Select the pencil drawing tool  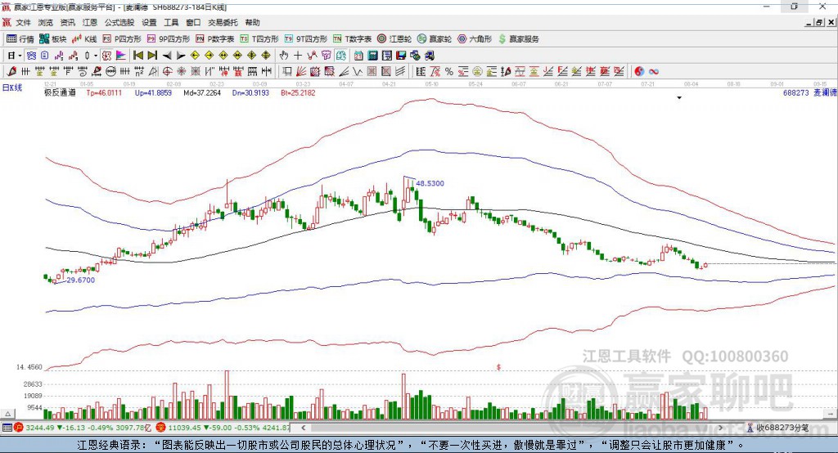(x=11, y=72)
